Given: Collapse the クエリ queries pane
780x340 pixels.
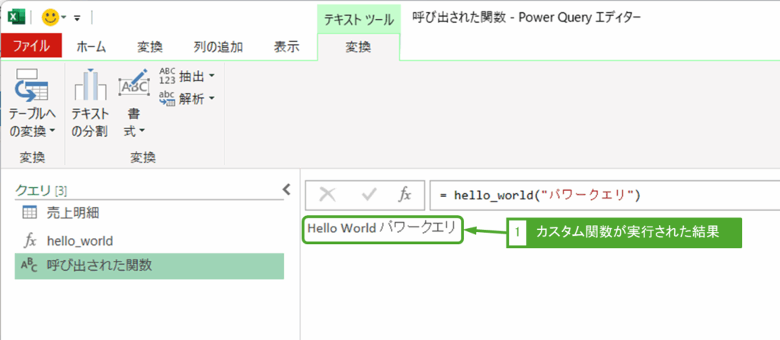Looking at the screenshot, I should pos(286,189).
